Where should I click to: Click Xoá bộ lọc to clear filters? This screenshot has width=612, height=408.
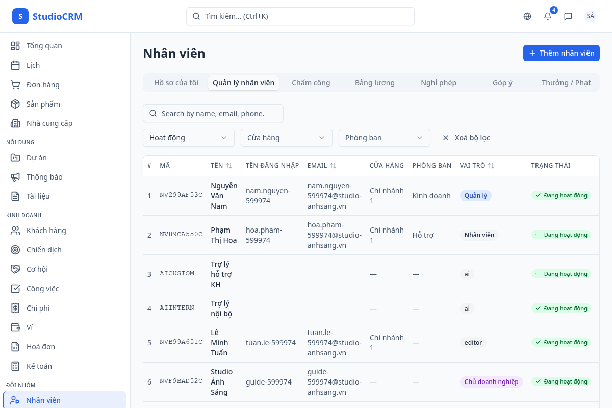pyautogui.click(x=466, y=138)
